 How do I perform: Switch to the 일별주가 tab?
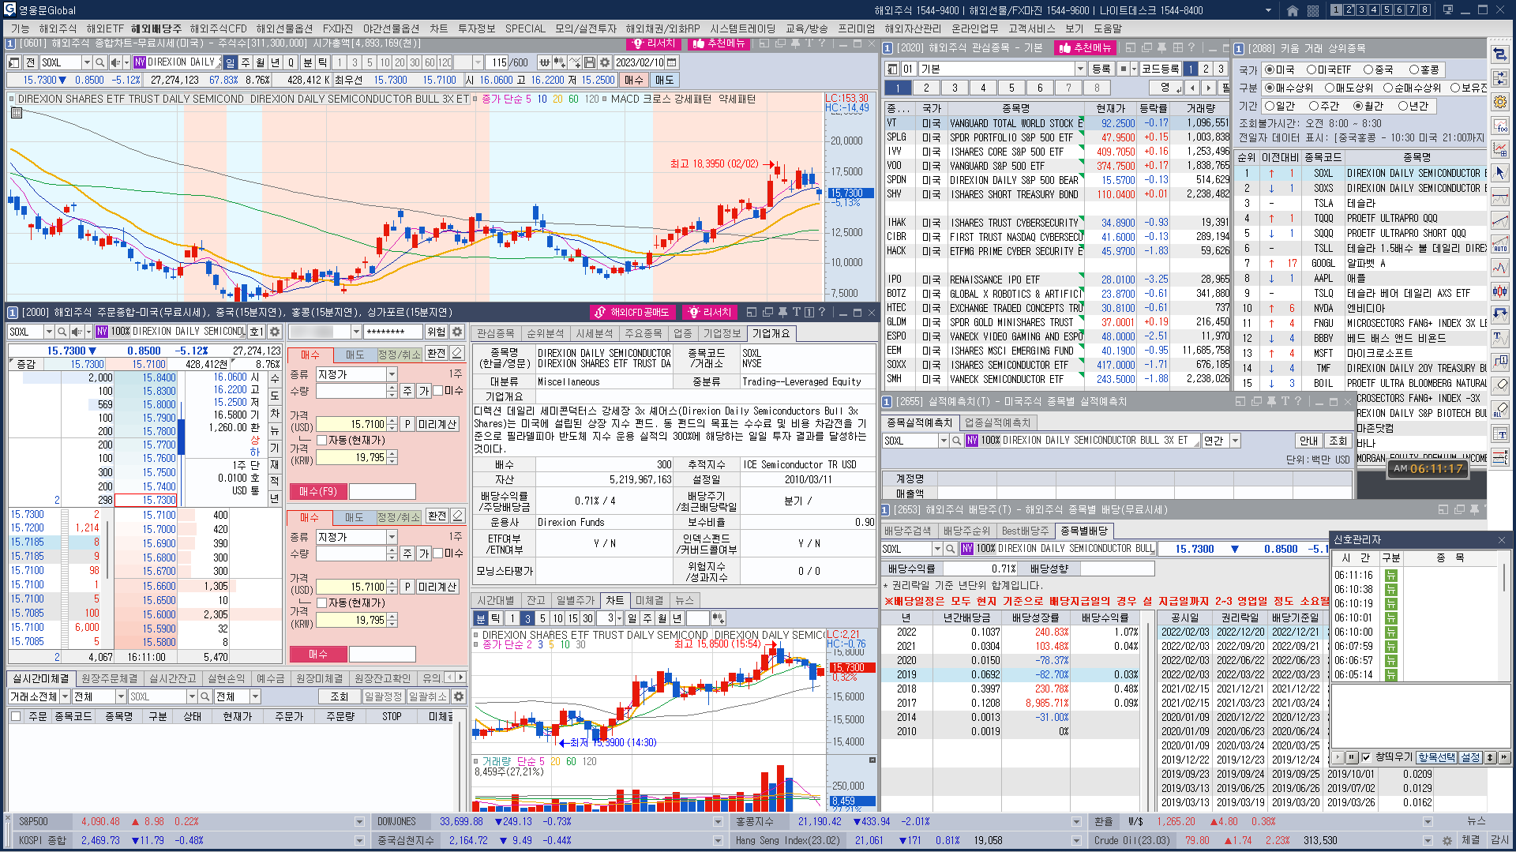(574, 600)
